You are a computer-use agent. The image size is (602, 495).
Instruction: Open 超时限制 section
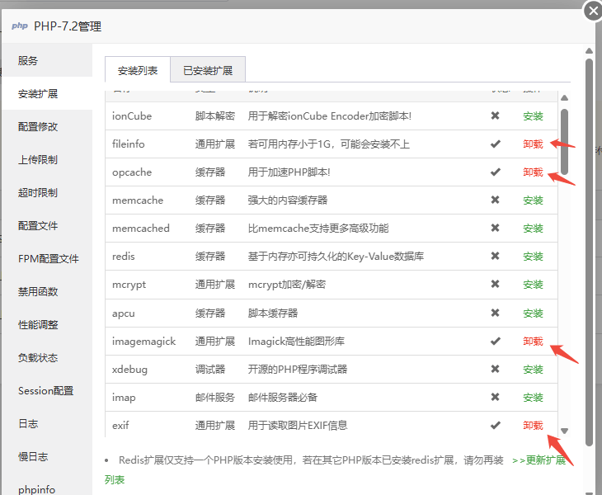point(38,192)
